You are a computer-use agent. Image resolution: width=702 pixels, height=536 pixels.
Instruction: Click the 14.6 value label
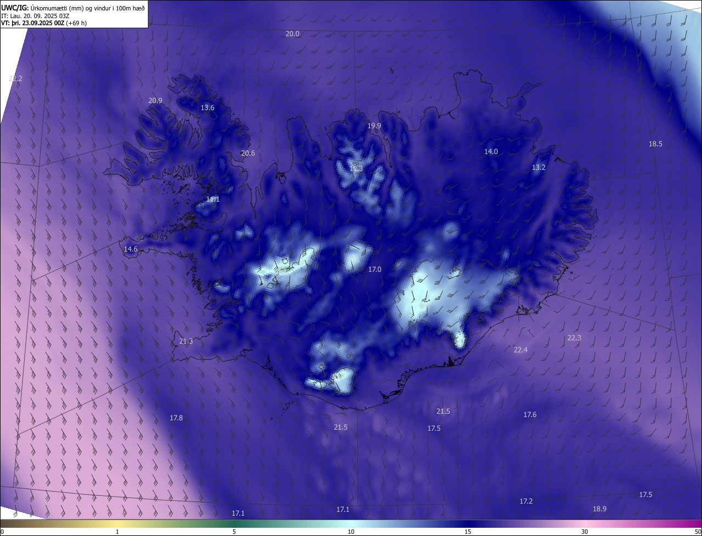pyautogui.click(x=131, y=249)
